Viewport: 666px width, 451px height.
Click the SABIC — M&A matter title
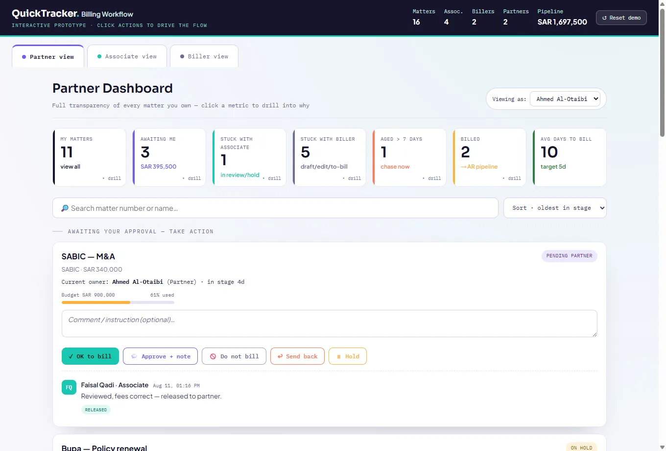tap(88, 256)
